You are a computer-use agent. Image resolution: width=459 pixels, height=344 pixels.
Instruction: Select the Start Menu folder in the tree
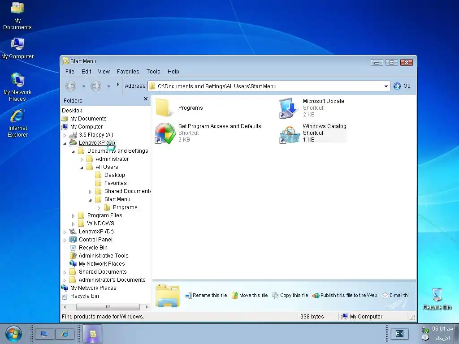coord(117,199)
